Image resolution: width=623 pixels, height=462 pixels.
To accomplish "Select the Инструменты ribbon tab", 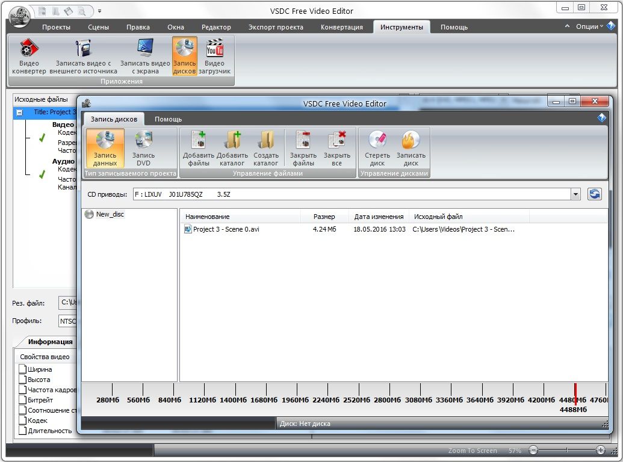I will pos(401,27).
